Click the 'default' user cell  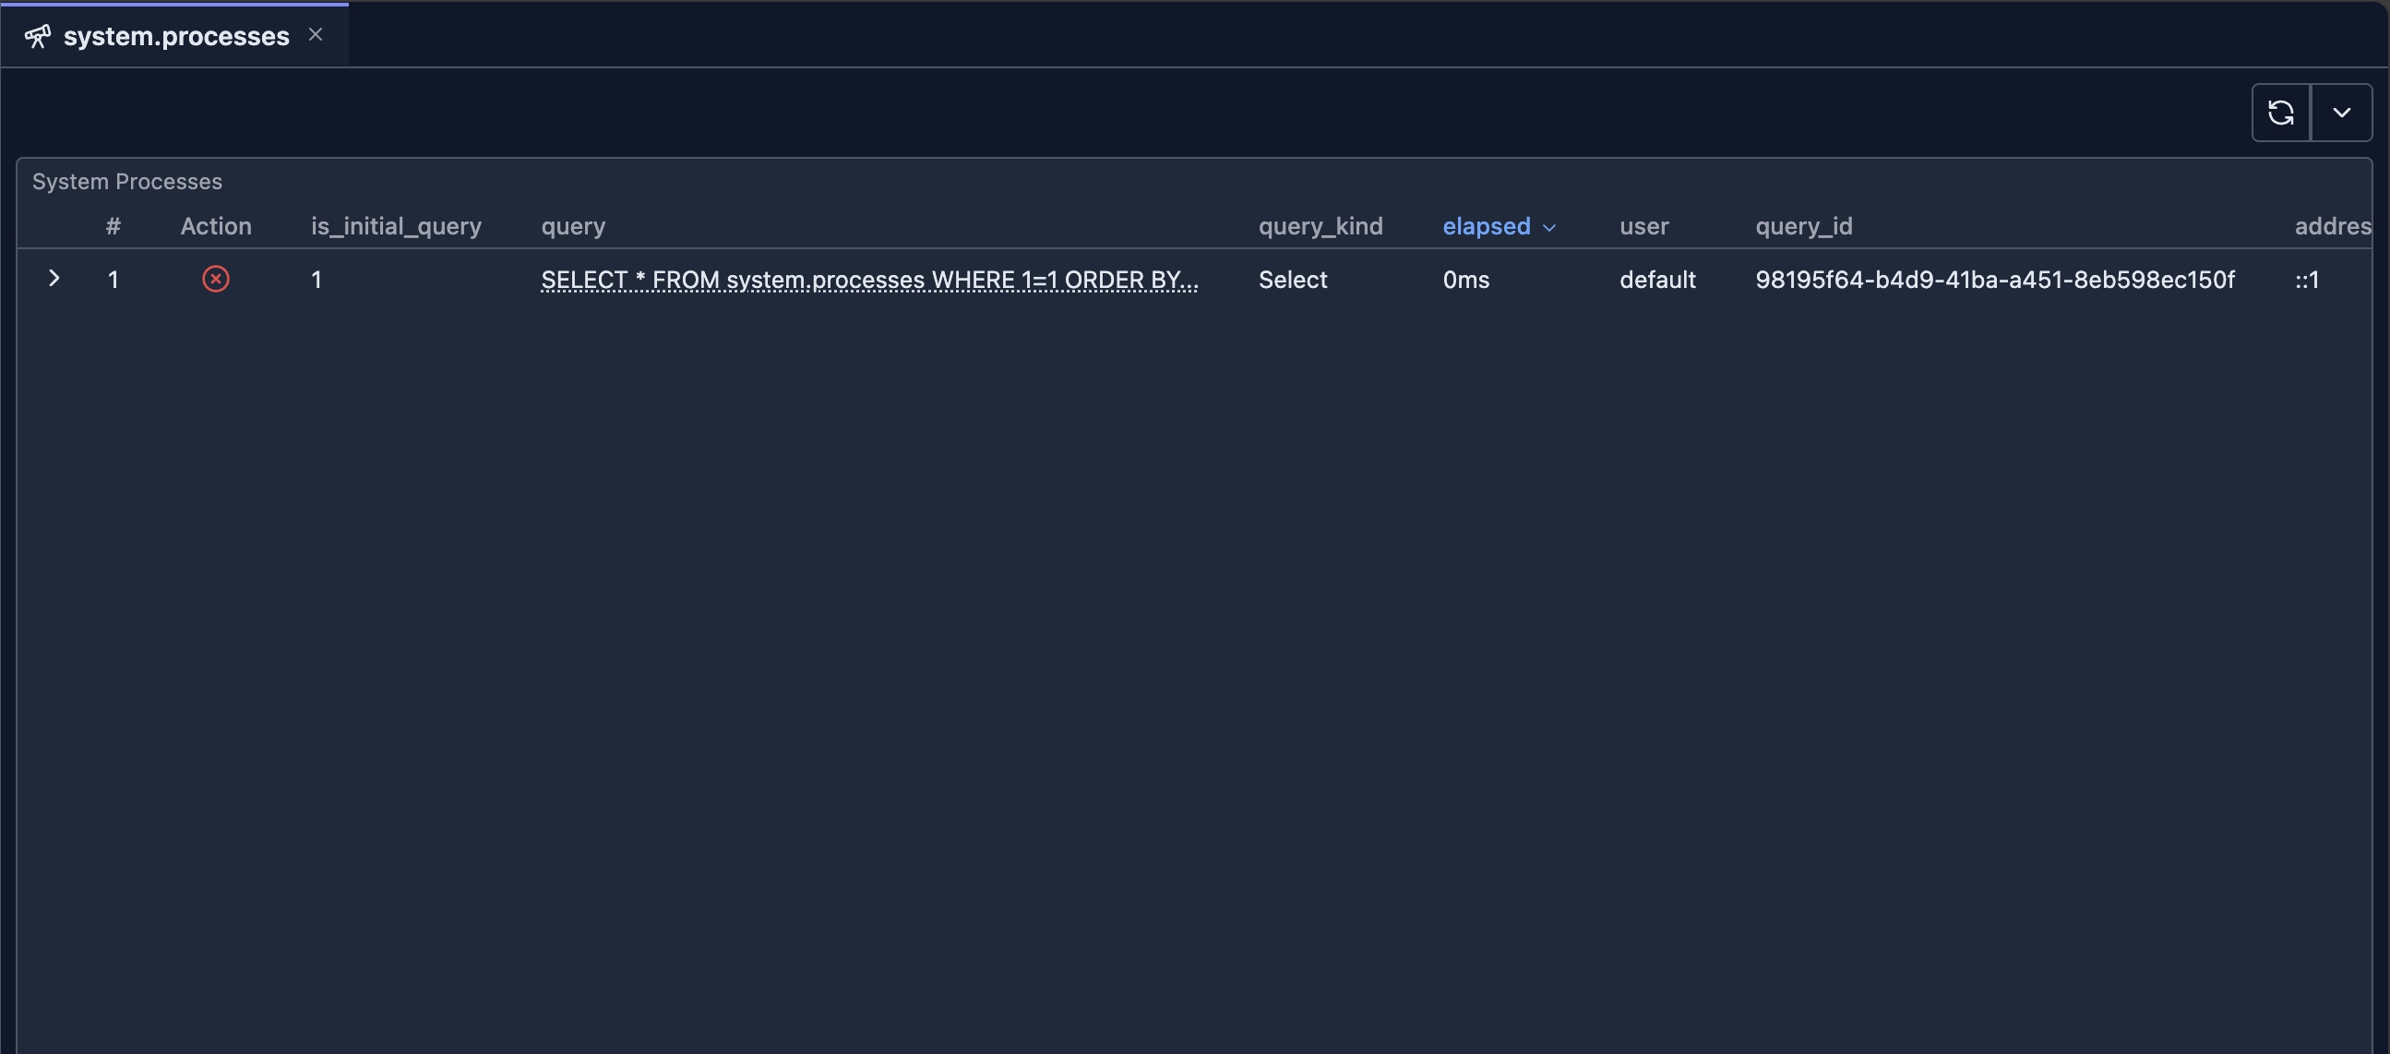[x=1657, y=280]
